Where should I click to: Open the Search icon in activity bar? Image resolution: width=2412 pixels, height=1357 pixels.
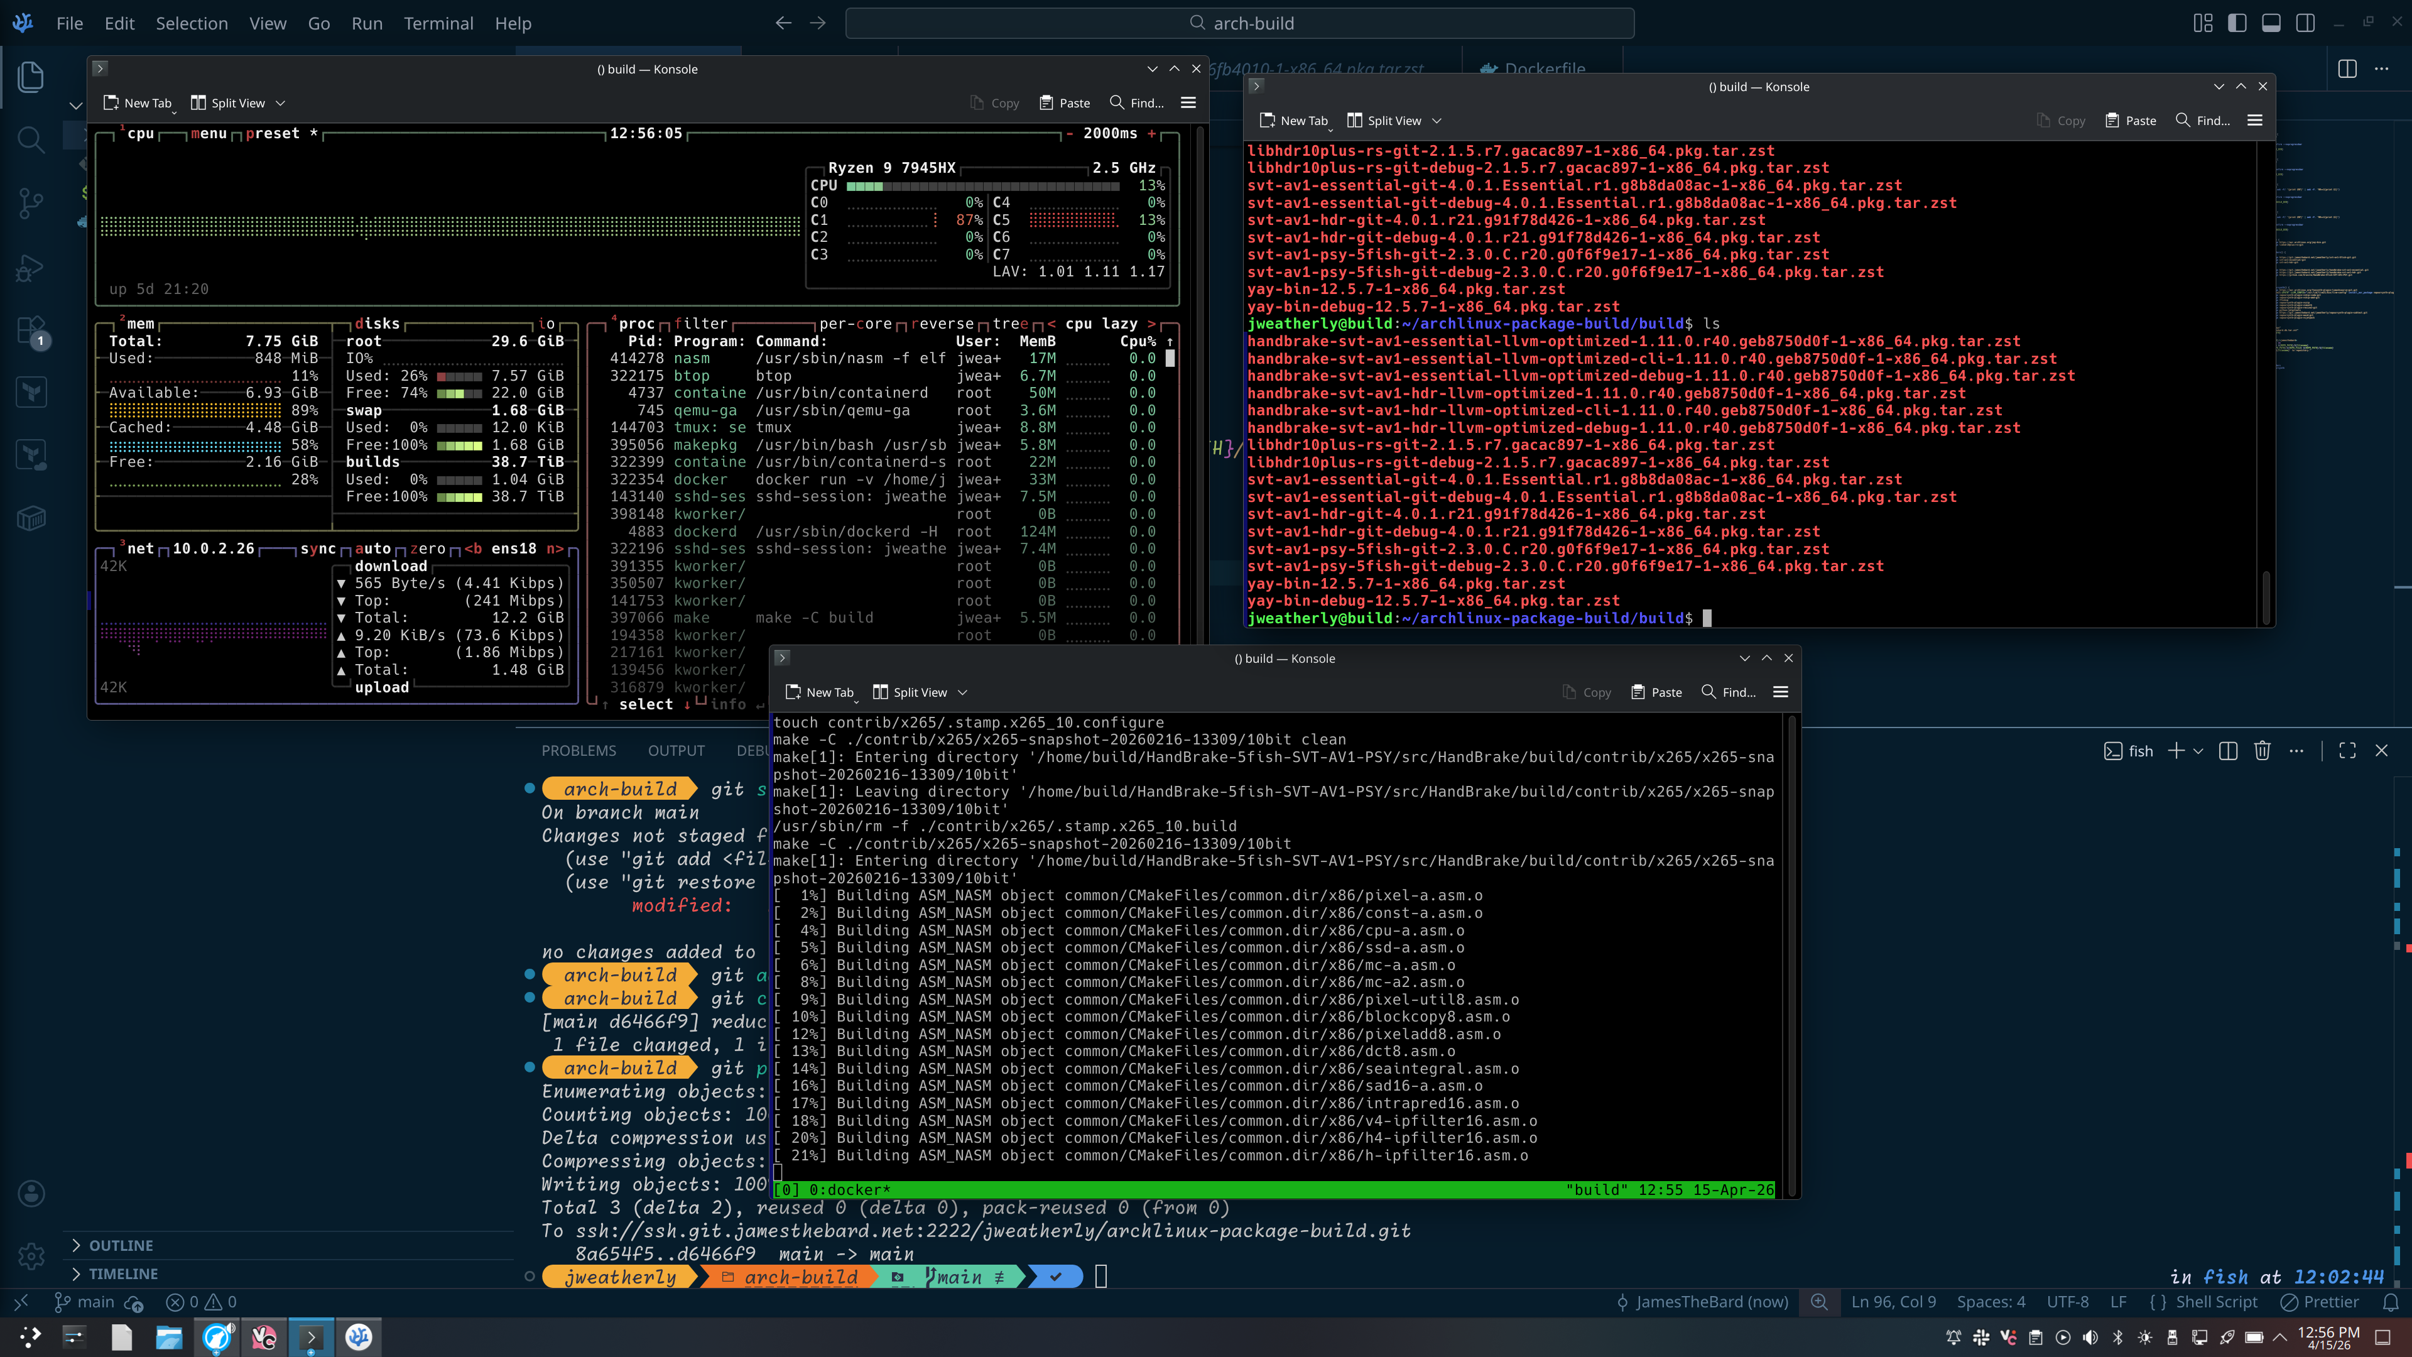point(31,141)
